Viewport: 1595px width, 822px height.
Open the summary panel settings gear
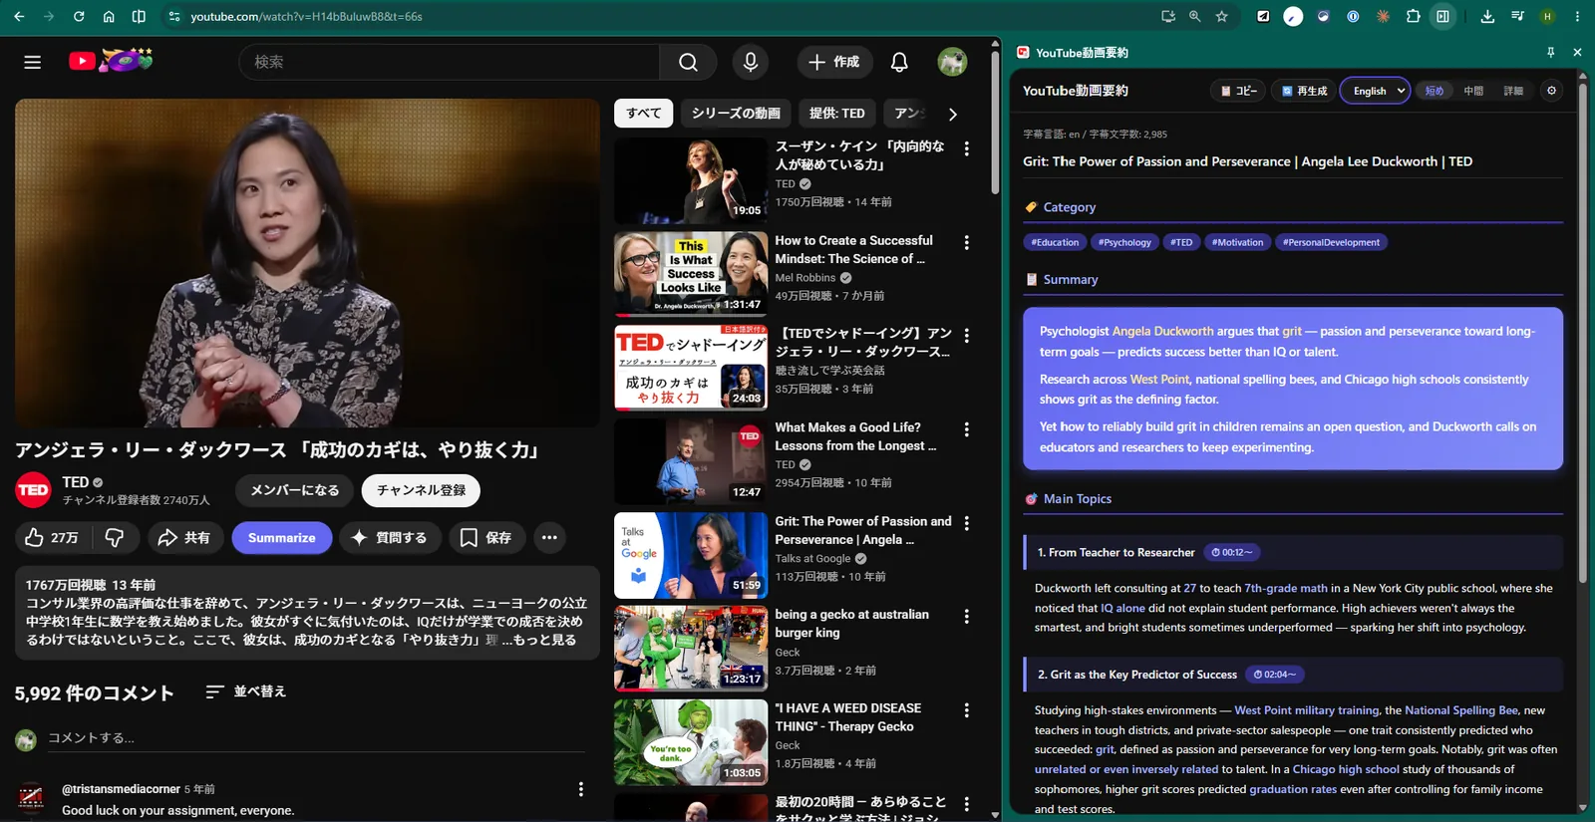1551,91
